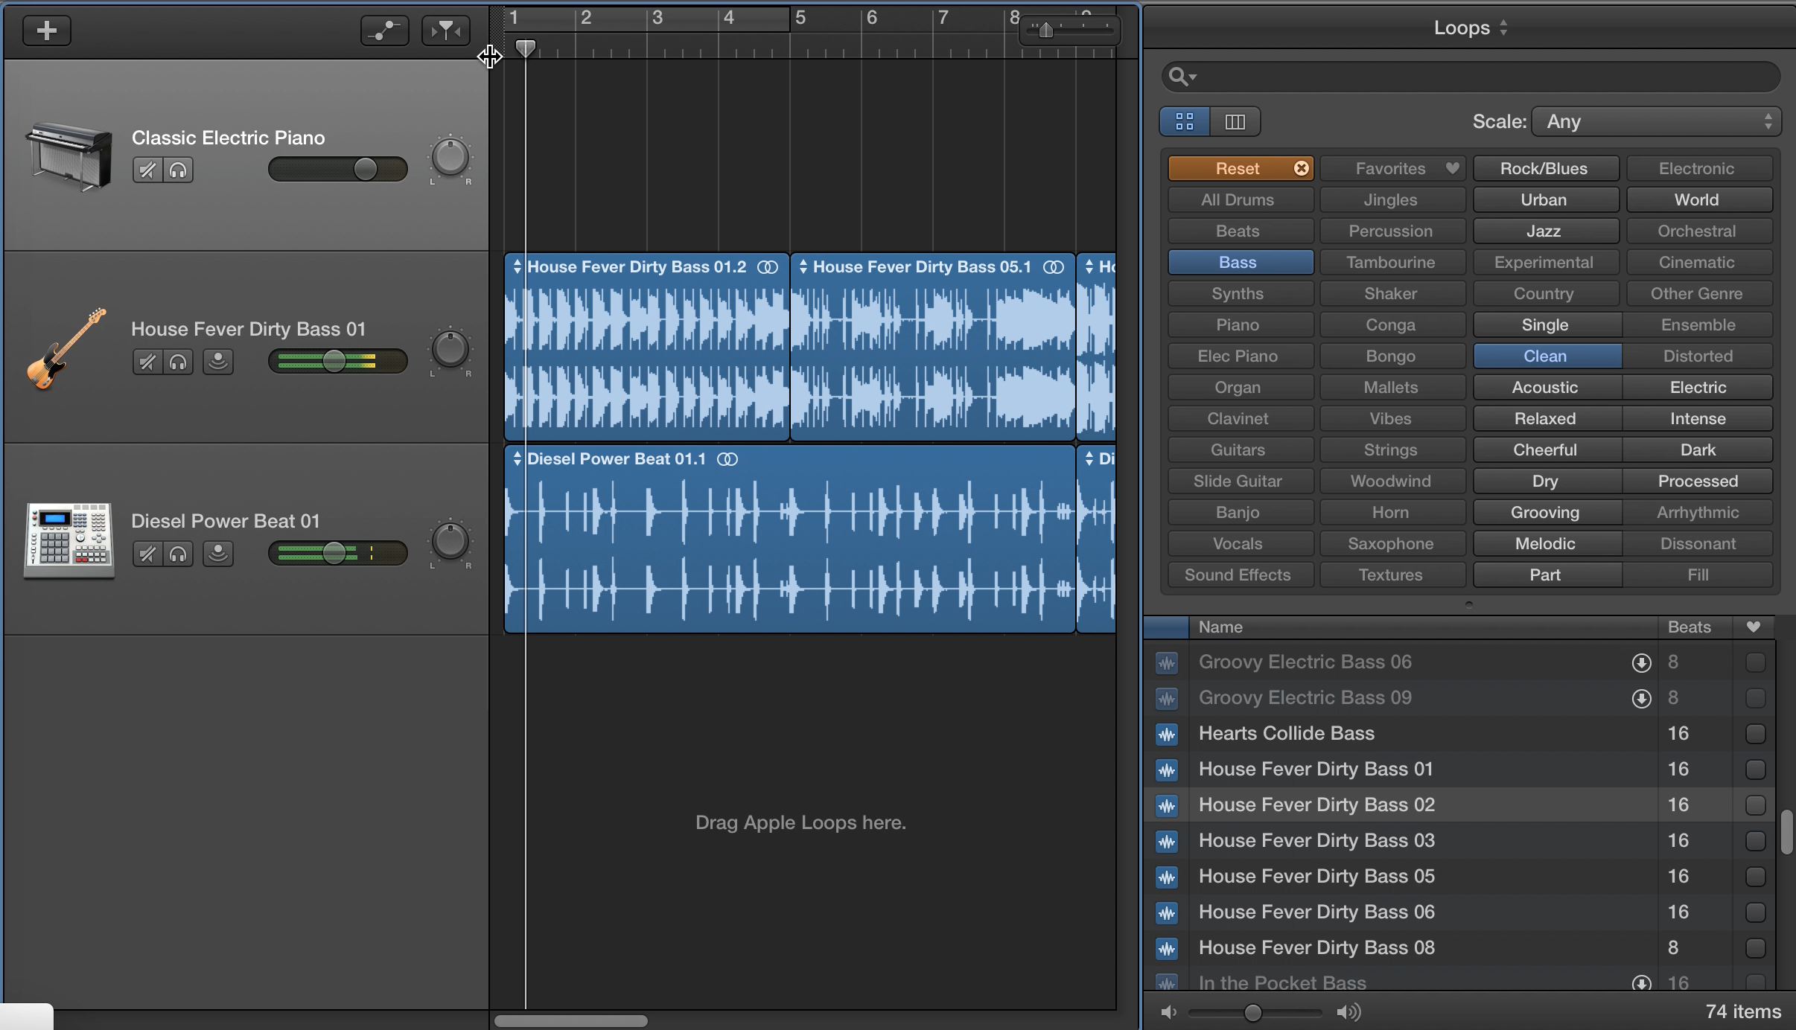Select the House Fever Dirty Bass 01.2 region
1796x1030 pixels.
click(x=647, y=348)
